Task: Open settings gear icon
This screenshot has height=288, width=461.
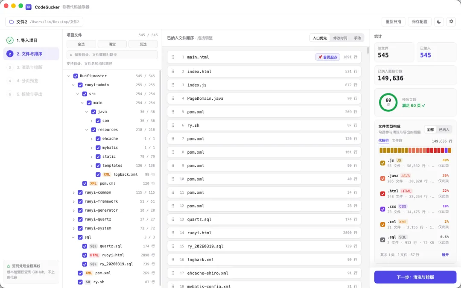Action: click(451, 22)
